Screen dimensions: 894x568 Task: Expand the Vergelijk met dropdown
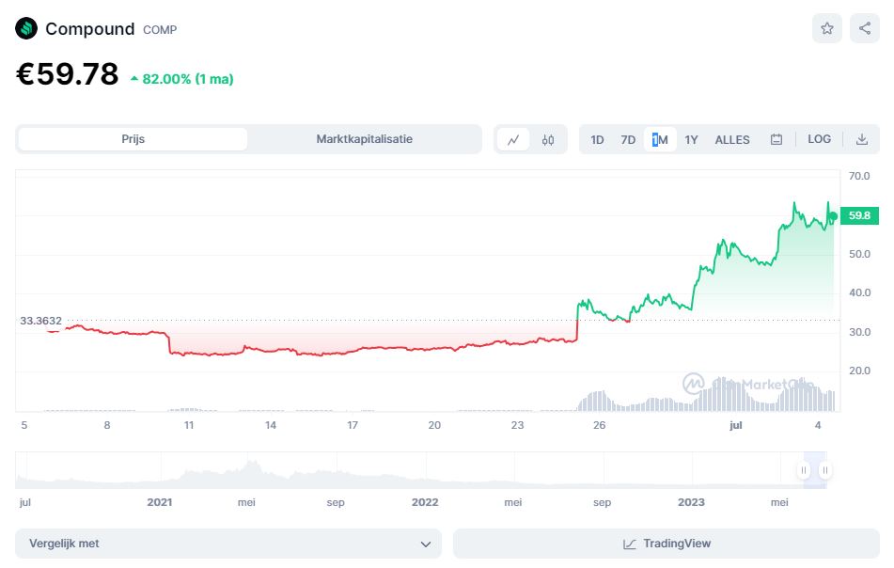tap(228, 544)
